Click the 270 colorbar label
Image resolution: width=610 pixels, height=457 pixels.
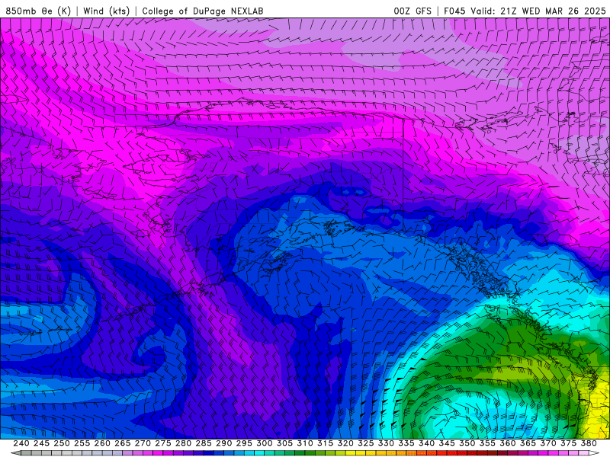(143, 443)
